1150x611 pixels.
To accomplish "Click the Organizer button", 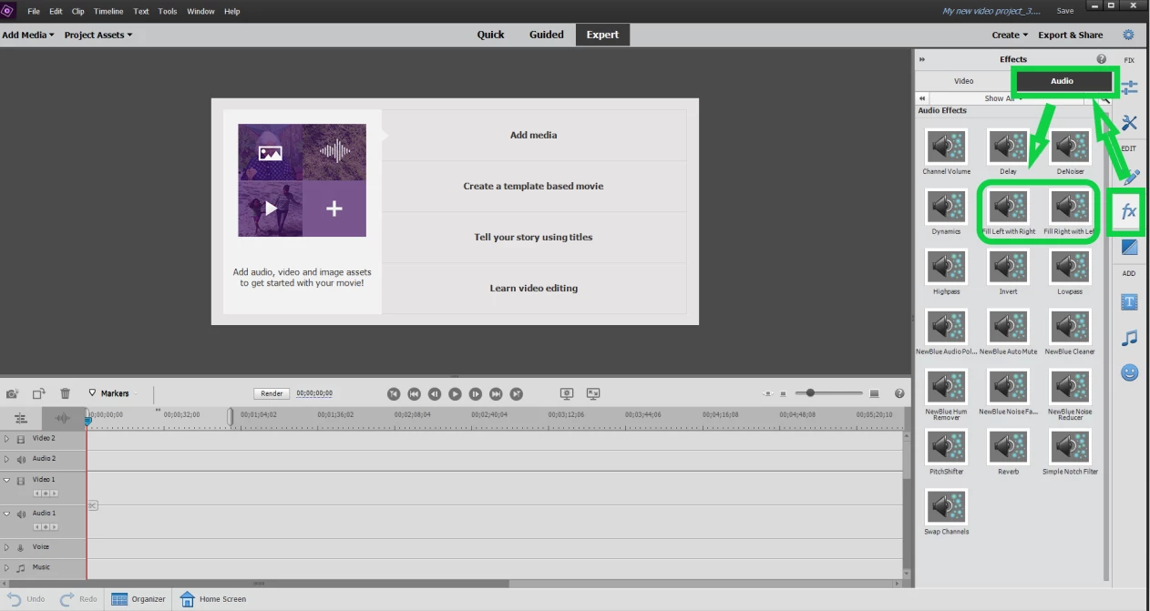I will coord(139,599).
